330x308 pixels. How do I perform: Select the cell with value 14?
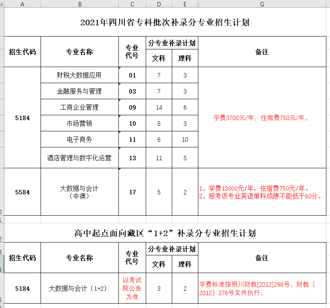tap(159, 107)
